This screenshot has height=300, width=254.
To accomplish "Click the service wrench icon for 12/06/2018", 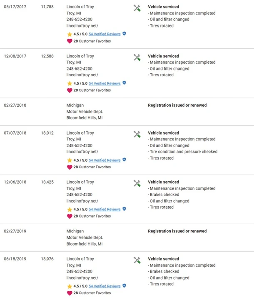I will pyautogui.click(x=137, y=183).
